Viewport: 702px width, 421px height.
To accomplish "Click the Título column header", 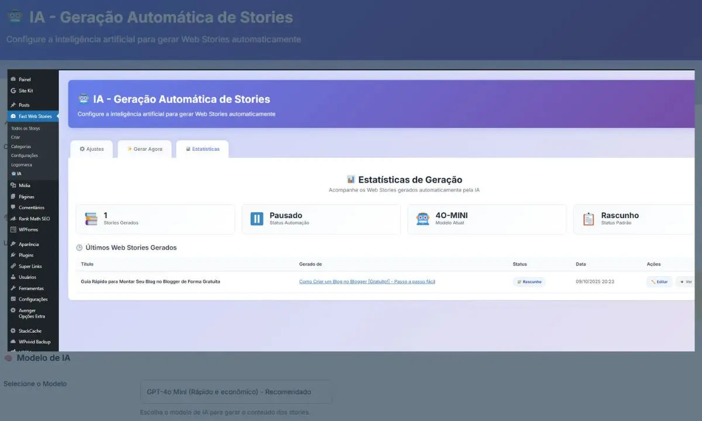I will click(x=87, y=264).
